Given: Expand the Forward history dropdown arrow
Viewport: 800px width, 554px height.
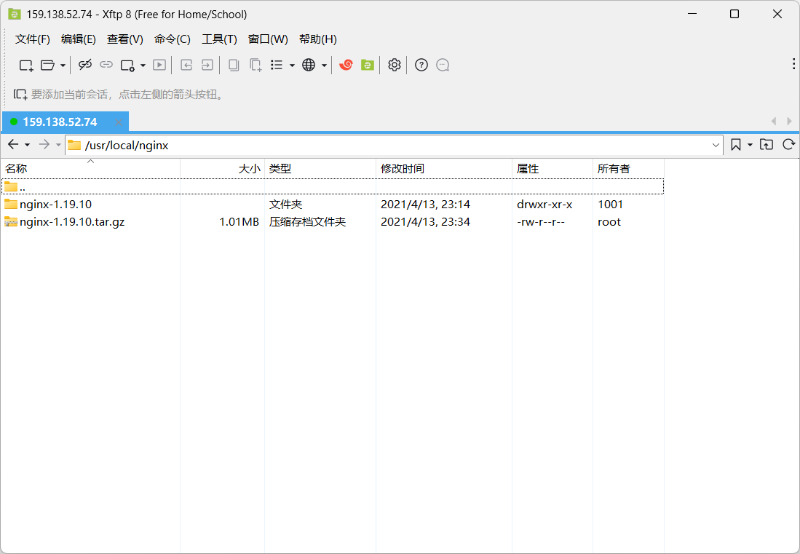Looking at the screenshot, I should tap(59, 146).
